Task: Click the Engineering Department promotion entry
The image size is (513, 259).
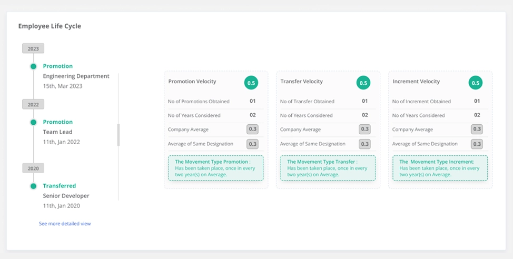Action: click(x=76, y=76)
